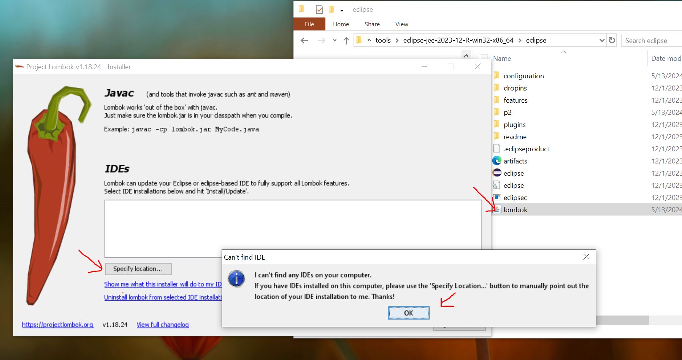Click the eclipsec file name
The height and width of the screenshot is (360, 682).
click(x=515, y=197)
